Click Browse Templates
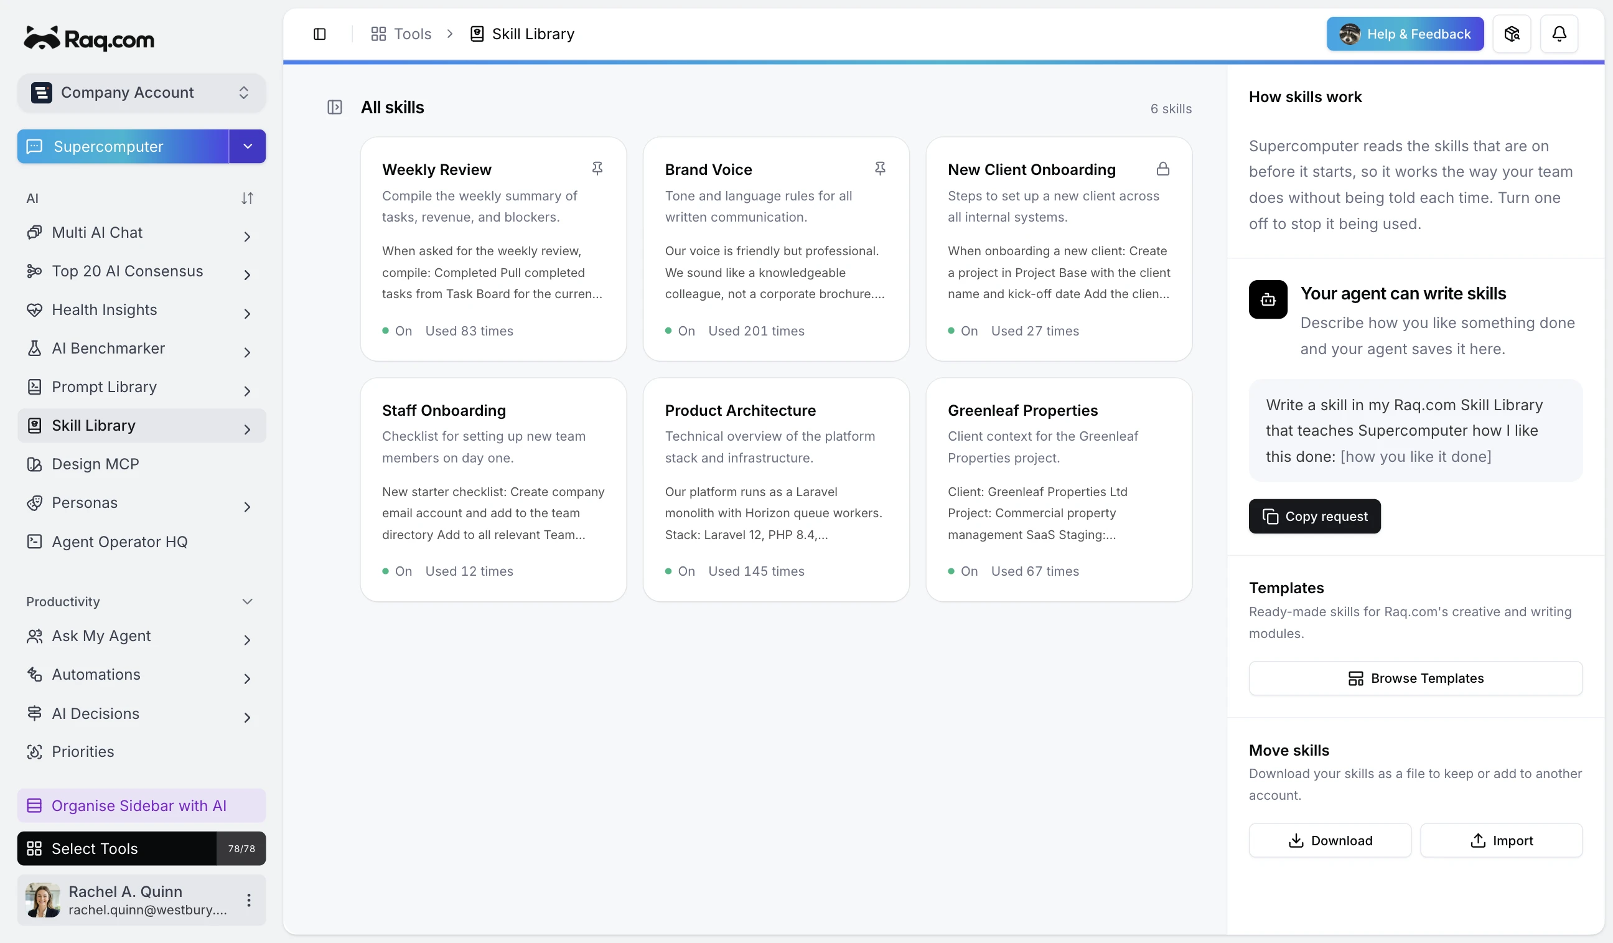1613x943 pixels. coord(1415,678)
